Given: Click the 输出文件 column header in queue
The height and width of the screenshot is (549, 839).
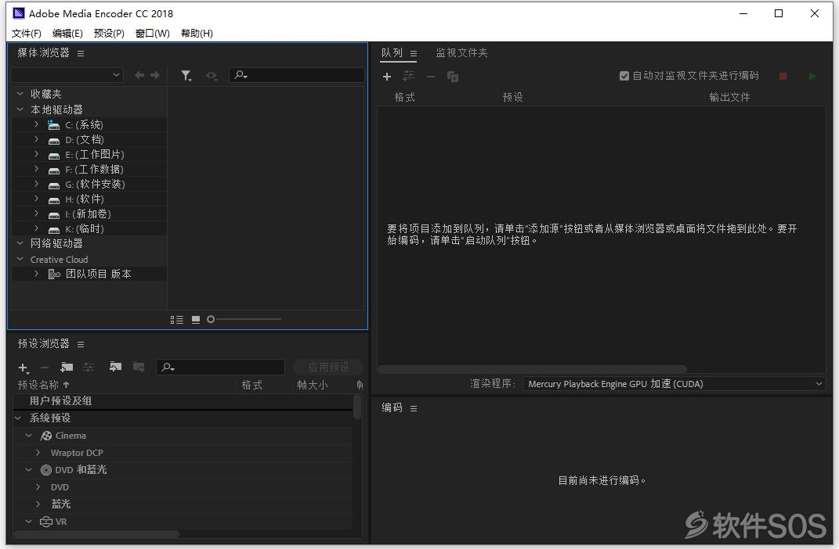Looking at the screenshot, I should 729,97.
